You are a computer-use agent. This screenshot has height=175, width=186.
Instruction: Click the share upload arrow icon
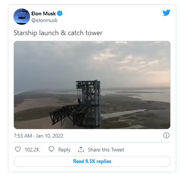point(81,149)
